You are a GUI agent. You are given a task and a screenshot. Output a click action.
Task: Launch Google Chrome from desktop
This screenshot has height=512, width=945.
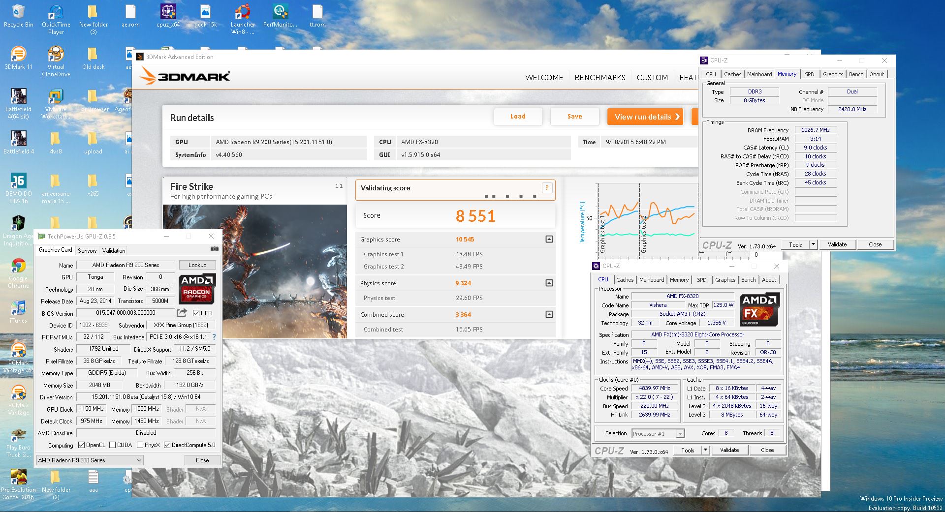[19, 273]
